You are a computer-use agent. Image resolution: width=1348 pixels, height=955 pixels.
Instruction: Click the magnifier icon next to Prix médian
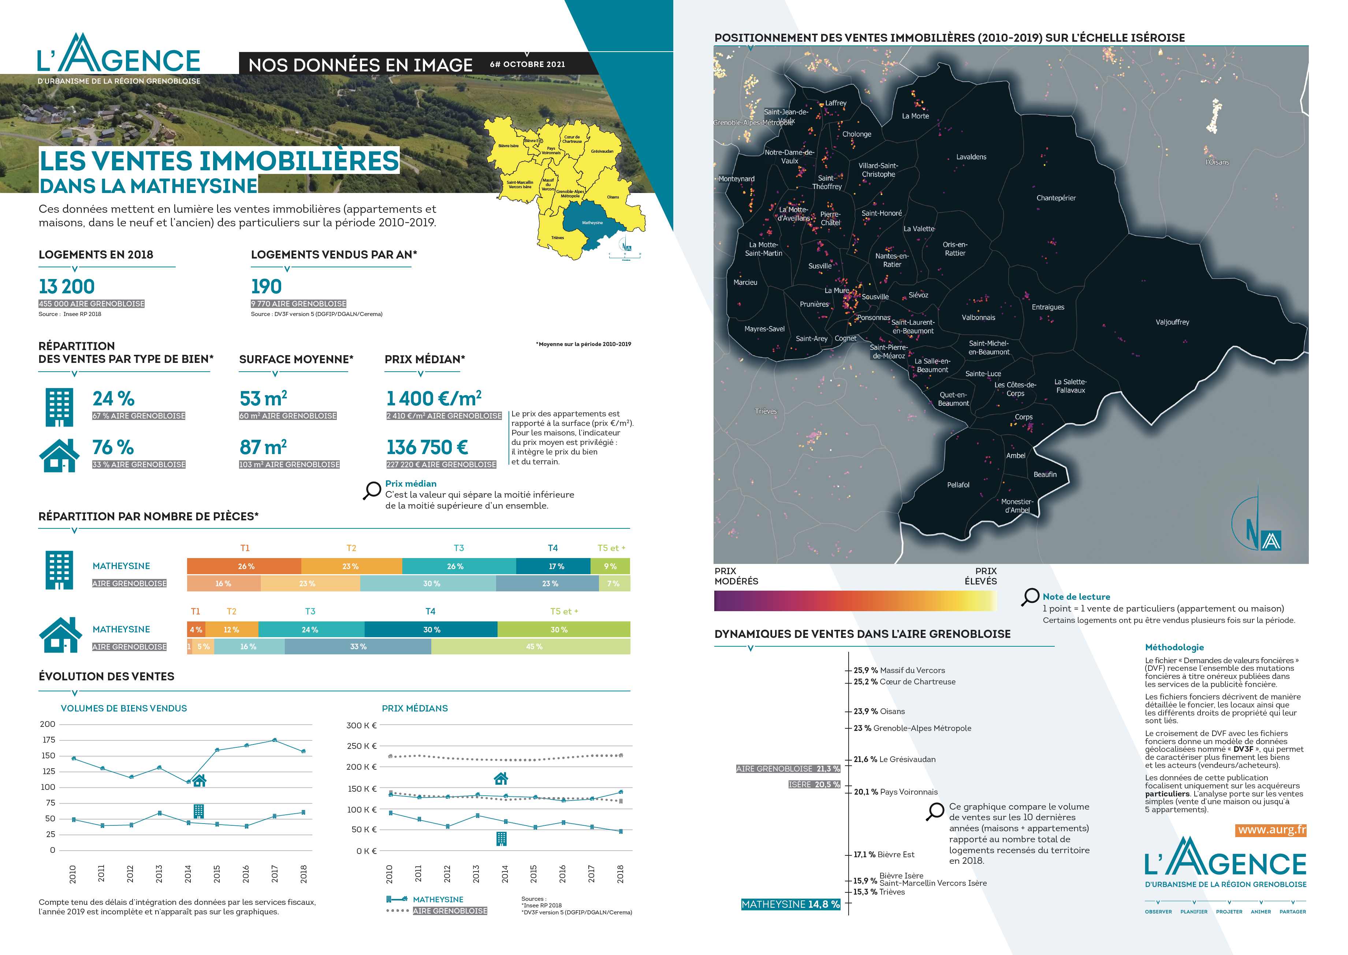[x=372, y=490]
